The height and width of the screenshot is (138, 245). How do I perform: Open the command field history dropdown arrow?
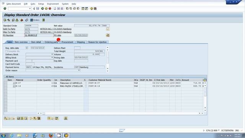[30, 8]
